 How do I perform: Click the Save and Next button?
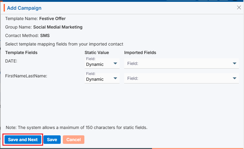[x=23, y=140]
